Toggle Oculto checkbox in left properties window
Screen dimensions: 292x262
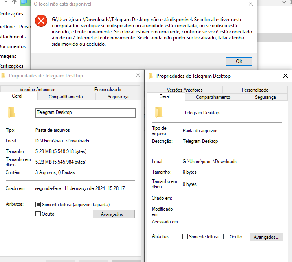click(38, 214)
